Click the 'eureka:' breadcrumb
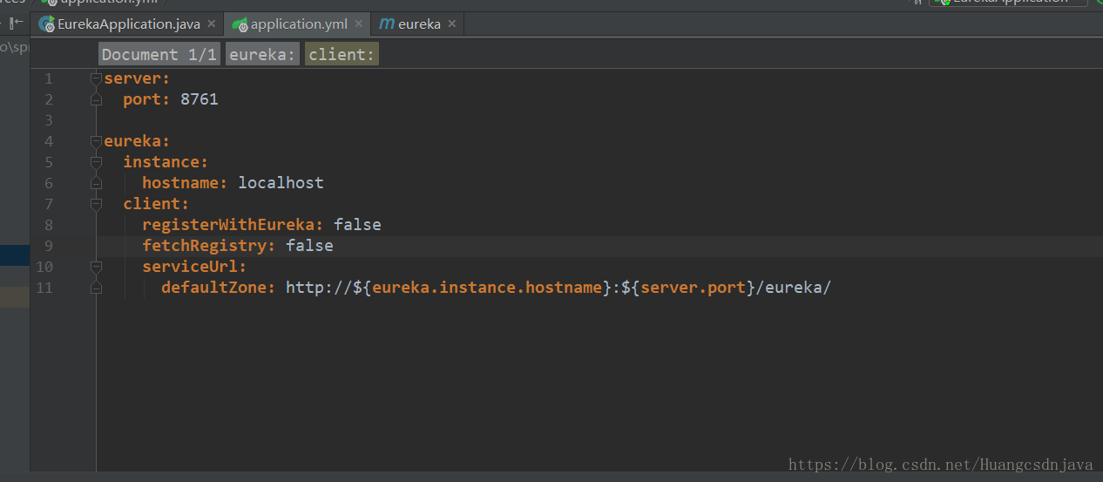The width and height of the screenshot is (1103, 482). [x=262, y=55]
